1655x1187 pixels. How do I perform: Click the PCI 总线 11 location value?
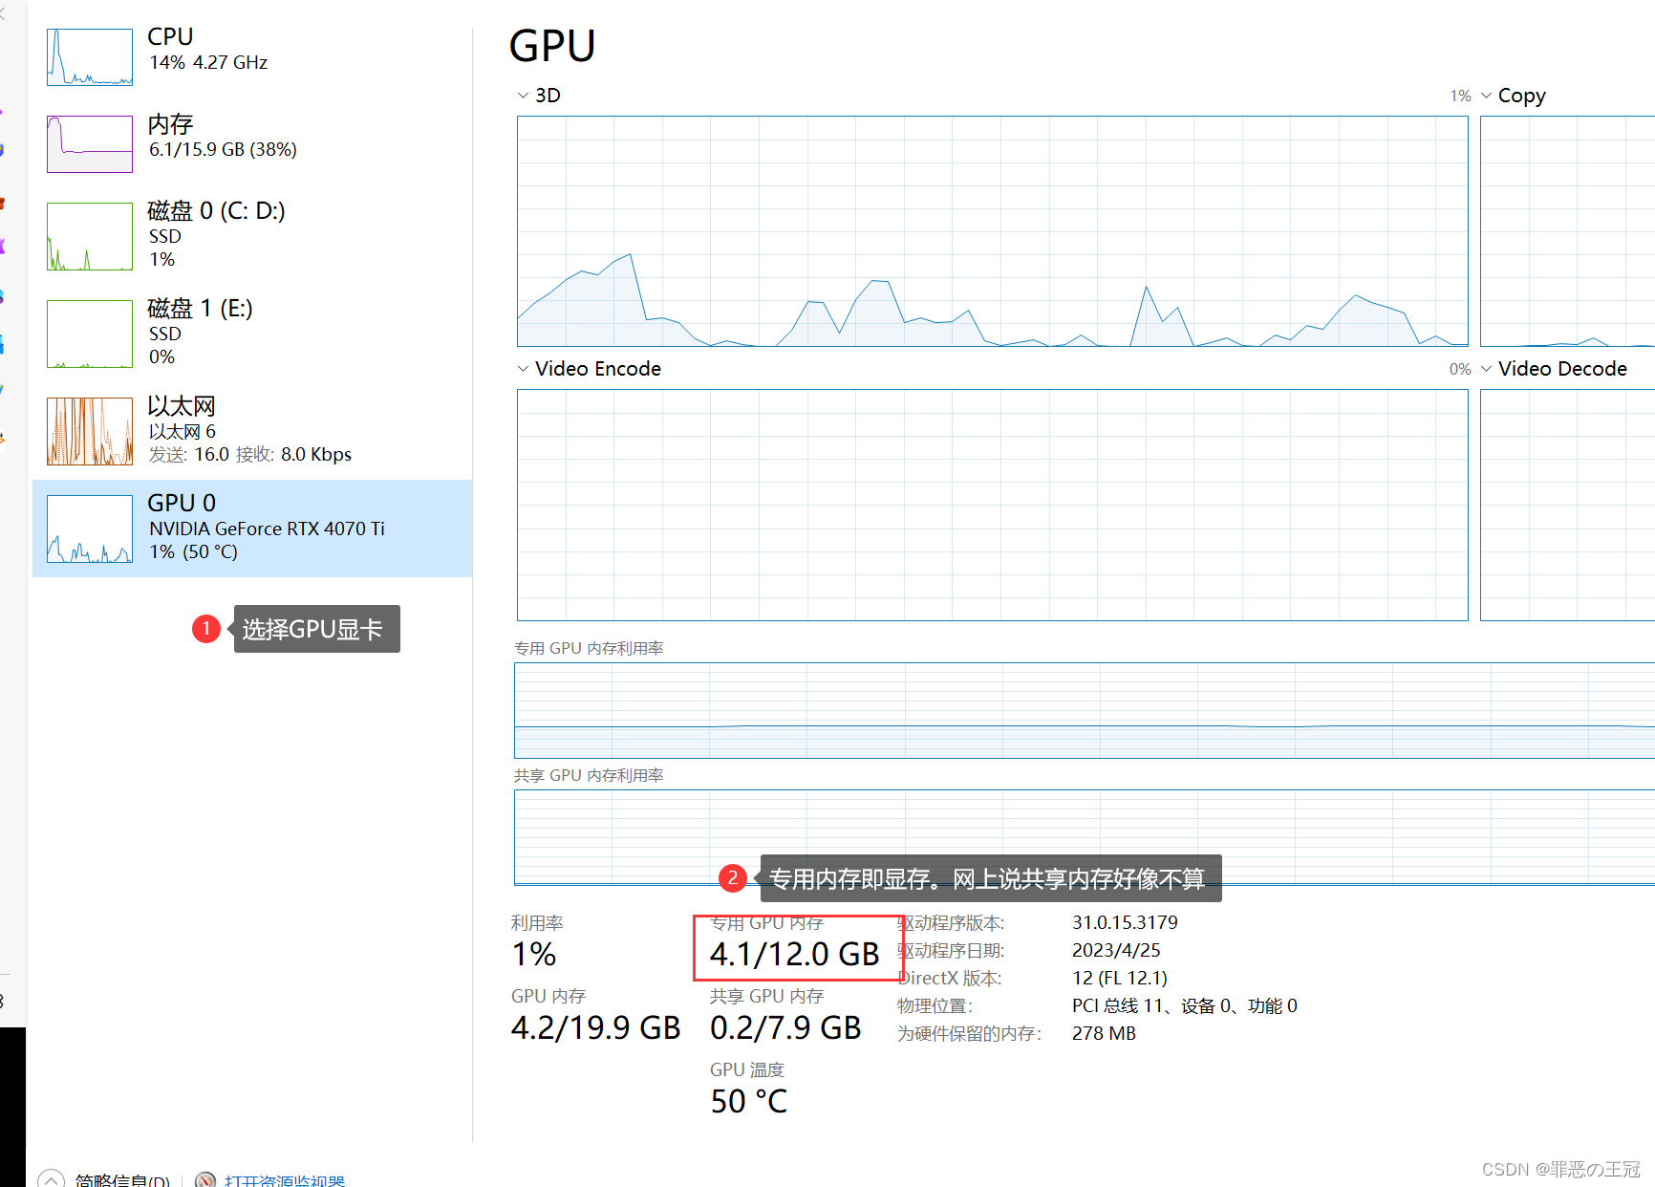[x=1185, y=1005]
